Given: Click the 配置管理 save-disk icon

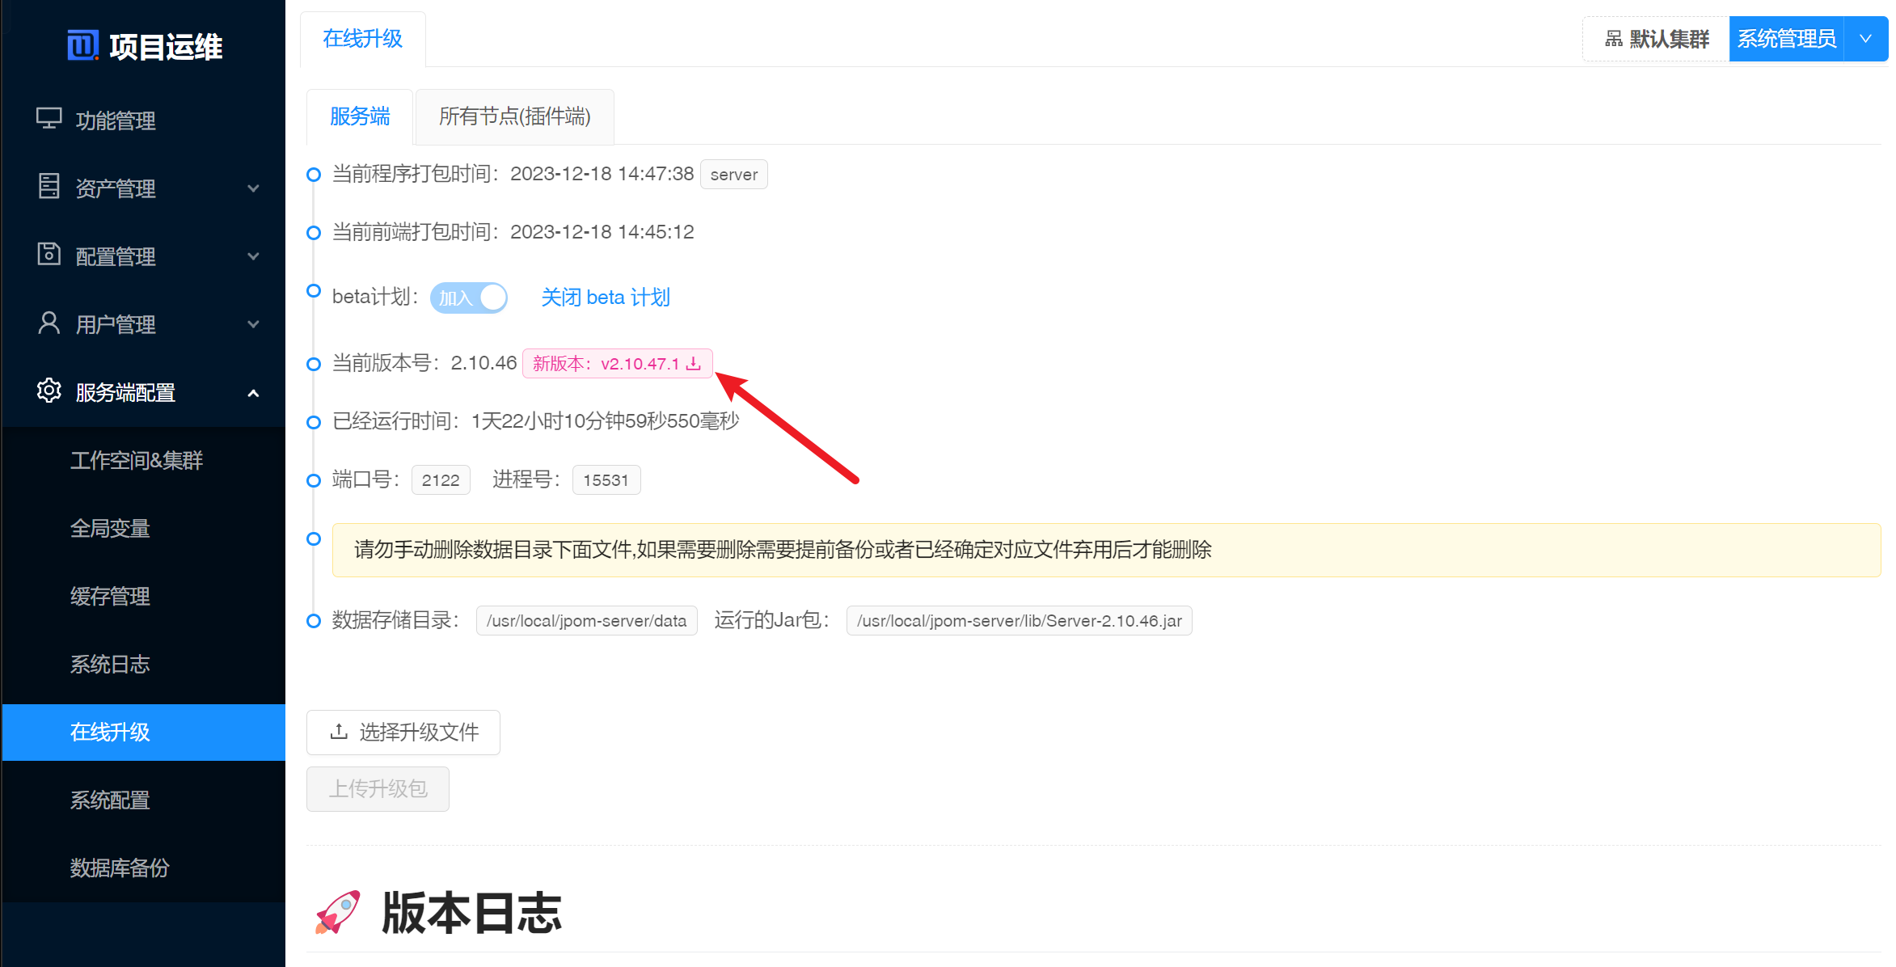Looking at the screenshot, I should coord(49,255).
